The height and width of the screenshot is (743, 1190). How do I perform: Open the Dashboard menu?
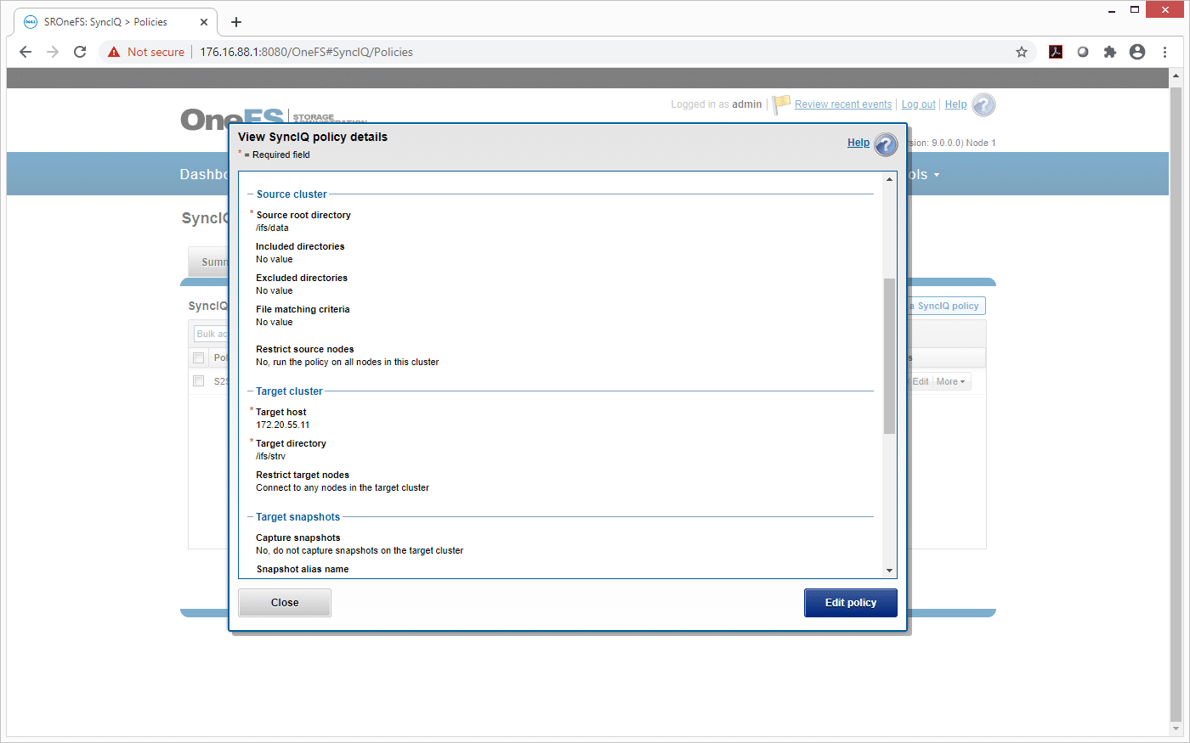click(x=204, y=174)
